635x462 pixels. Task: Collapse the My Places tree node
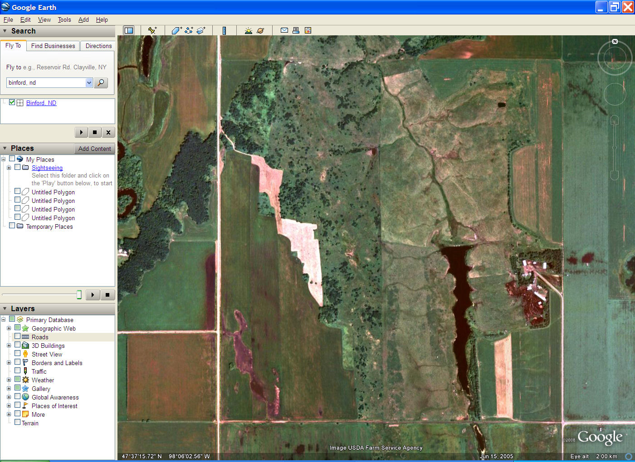click(x=3, y=159)
